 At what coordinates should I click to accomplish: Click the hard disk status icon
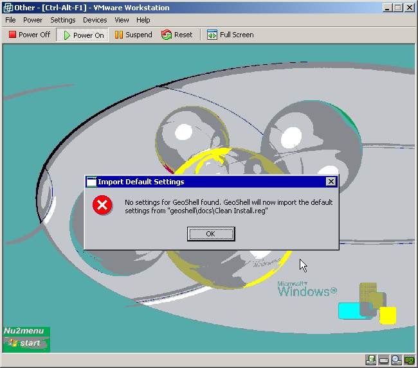(384, 360)
